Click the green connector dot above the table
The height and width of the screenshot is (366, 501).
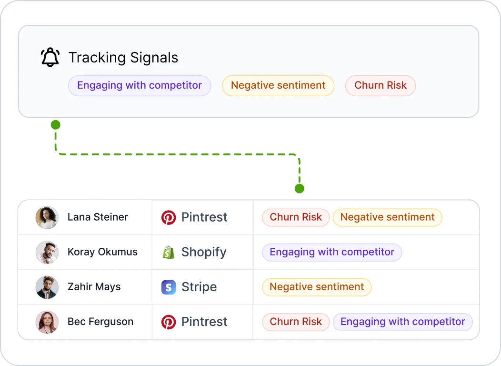coord(300,189)
